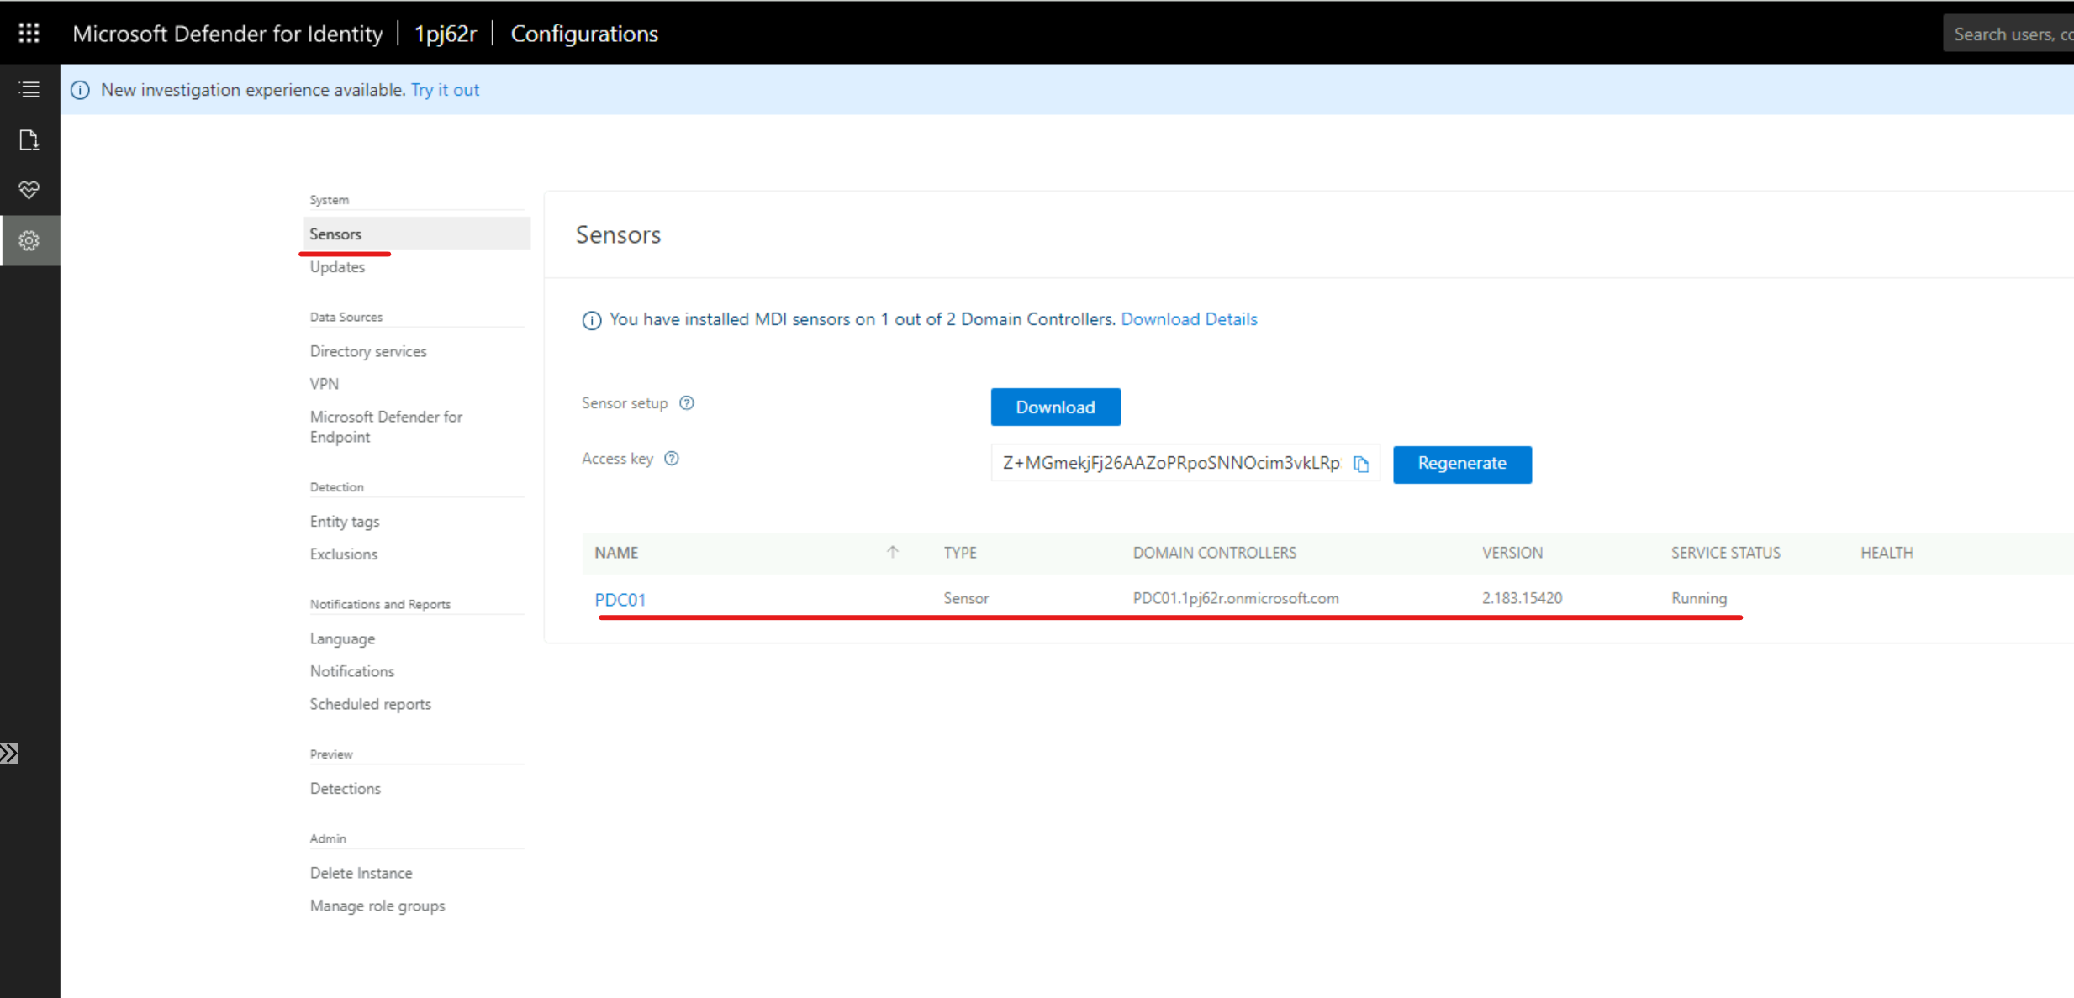Try it out the new investigation experience
Viewport: 2074px width, 998px height.
(x=445, y=90)
